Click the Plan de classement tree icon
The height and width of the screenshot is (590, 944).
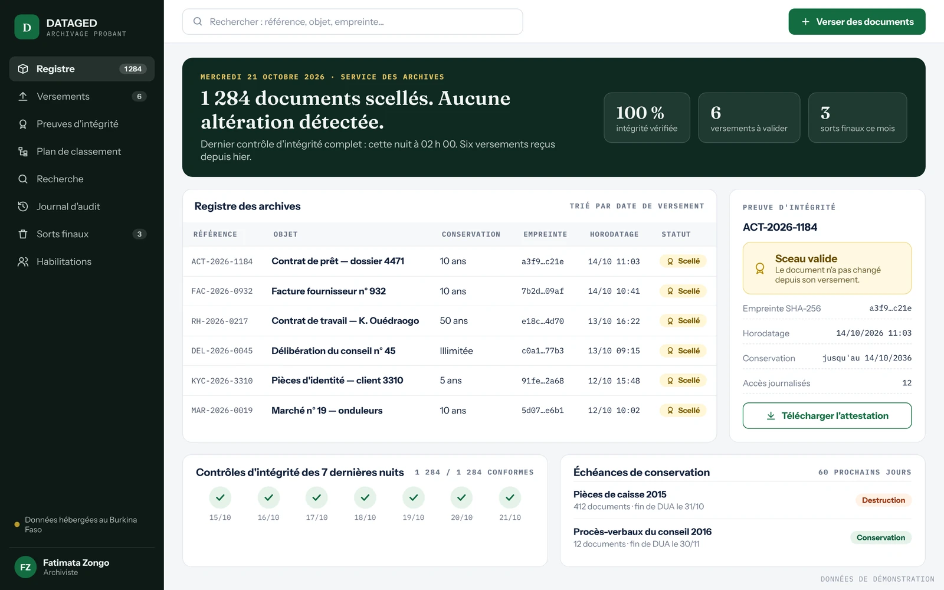point(23,152)
